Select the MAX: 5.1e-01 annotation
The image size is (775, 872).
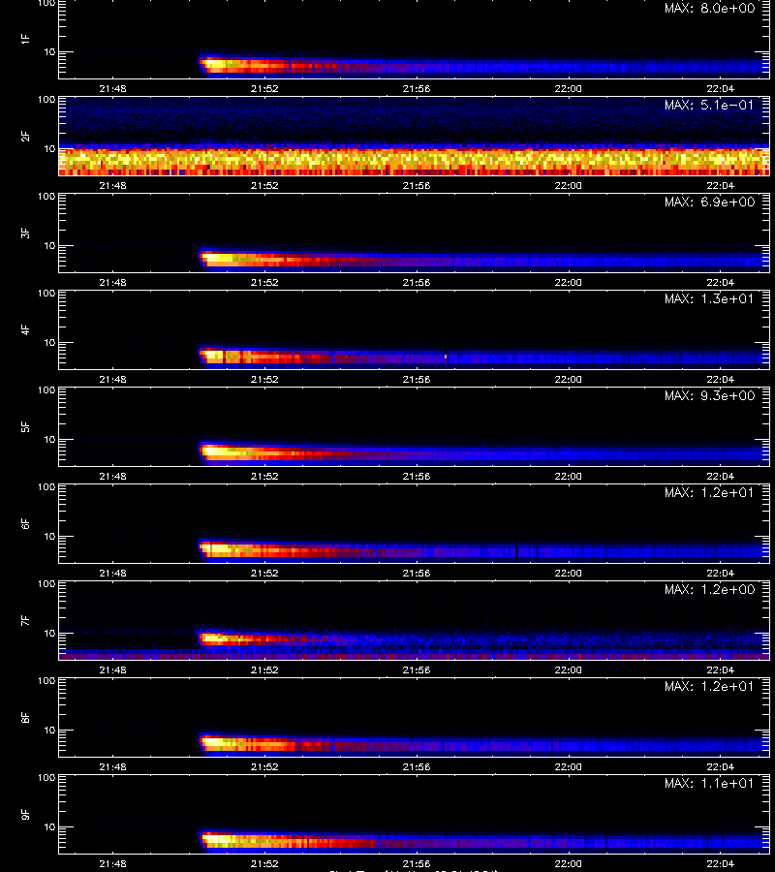point(709,105)
